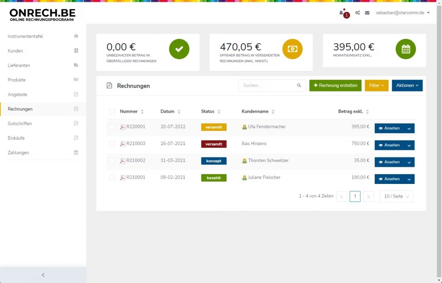Open settings via the gears icon
Screen dimensions: 442x283
358,13
